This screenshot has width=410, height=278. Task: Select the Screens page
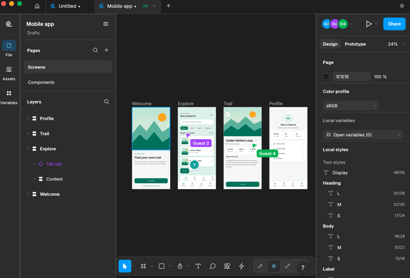click(68, 67)
